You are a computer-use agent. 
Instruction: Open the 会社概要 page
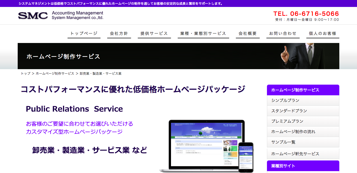[248, 33]
